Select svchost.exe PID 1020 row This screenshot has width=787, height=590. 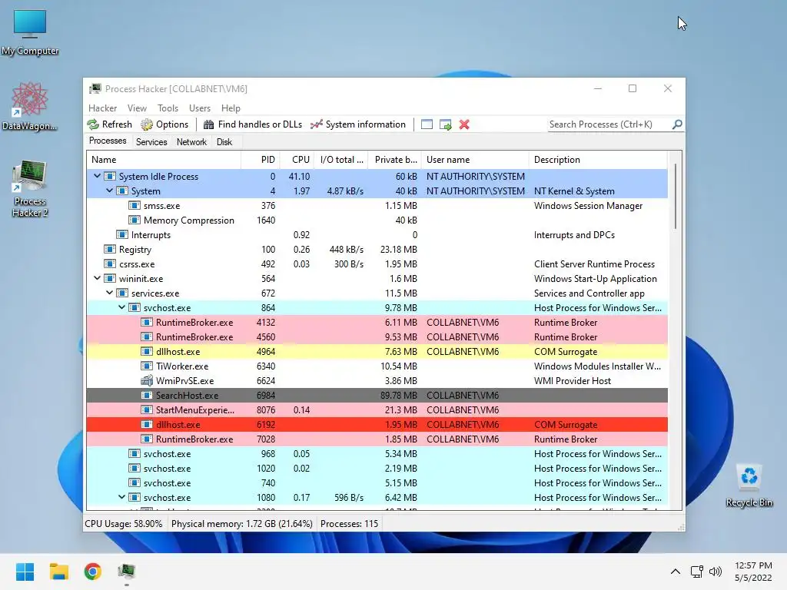377,468
